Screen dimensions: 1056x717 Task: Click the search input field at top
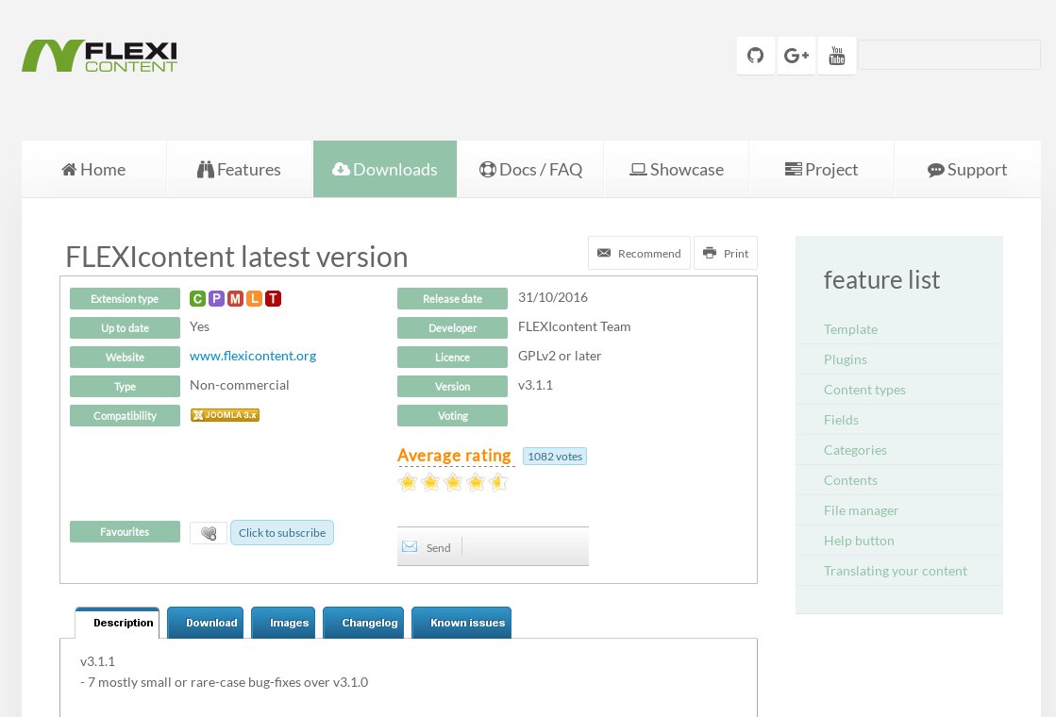(x=949, y=56)
